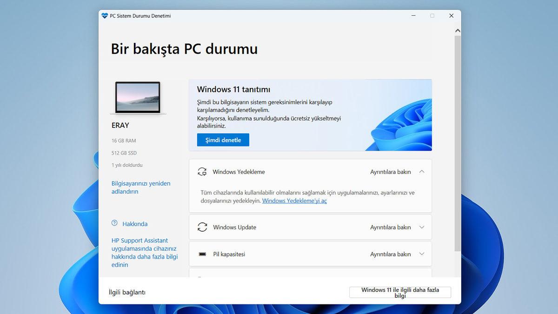Expand the Windows Update section chevron

coord(422,227)
